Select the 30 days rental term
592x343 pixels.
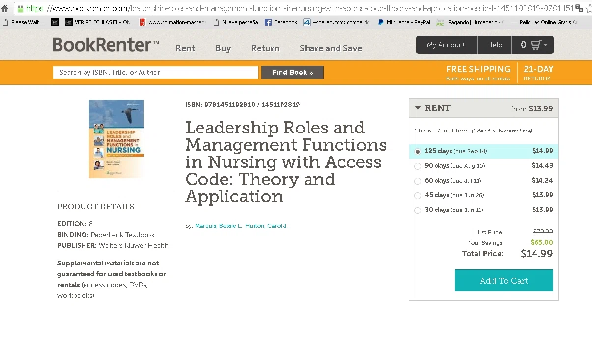click(418, 211)
